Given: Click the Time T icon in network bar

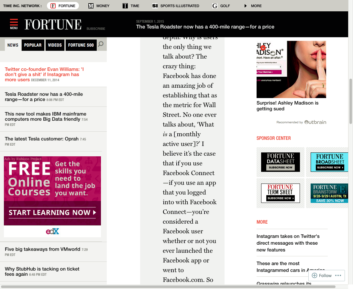Looking at the screenshot, I should [x=125, y=6].
